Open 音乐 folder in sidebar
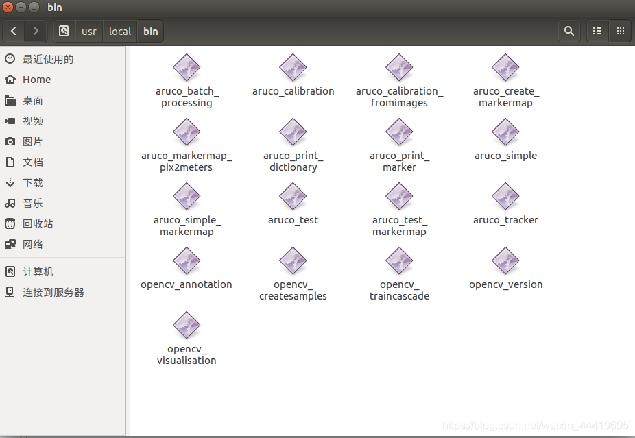This screenshot has width=635, height=438. pos(63,203)
